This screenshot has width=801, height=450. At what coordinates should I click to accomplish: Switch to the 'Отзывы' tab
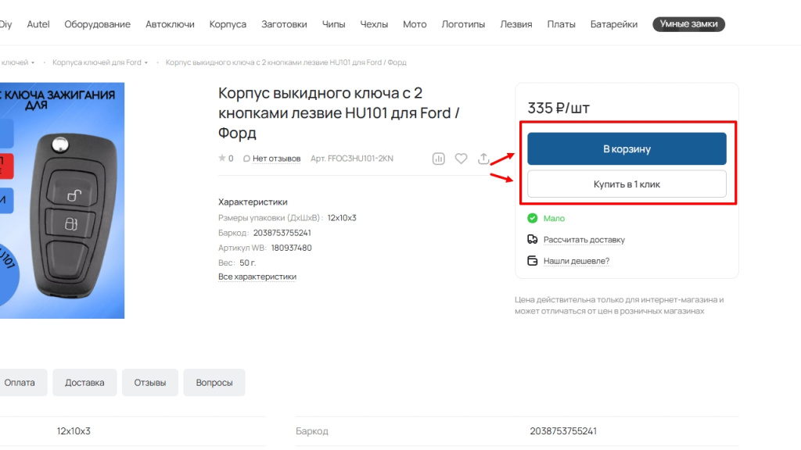[x=149, y=382]
